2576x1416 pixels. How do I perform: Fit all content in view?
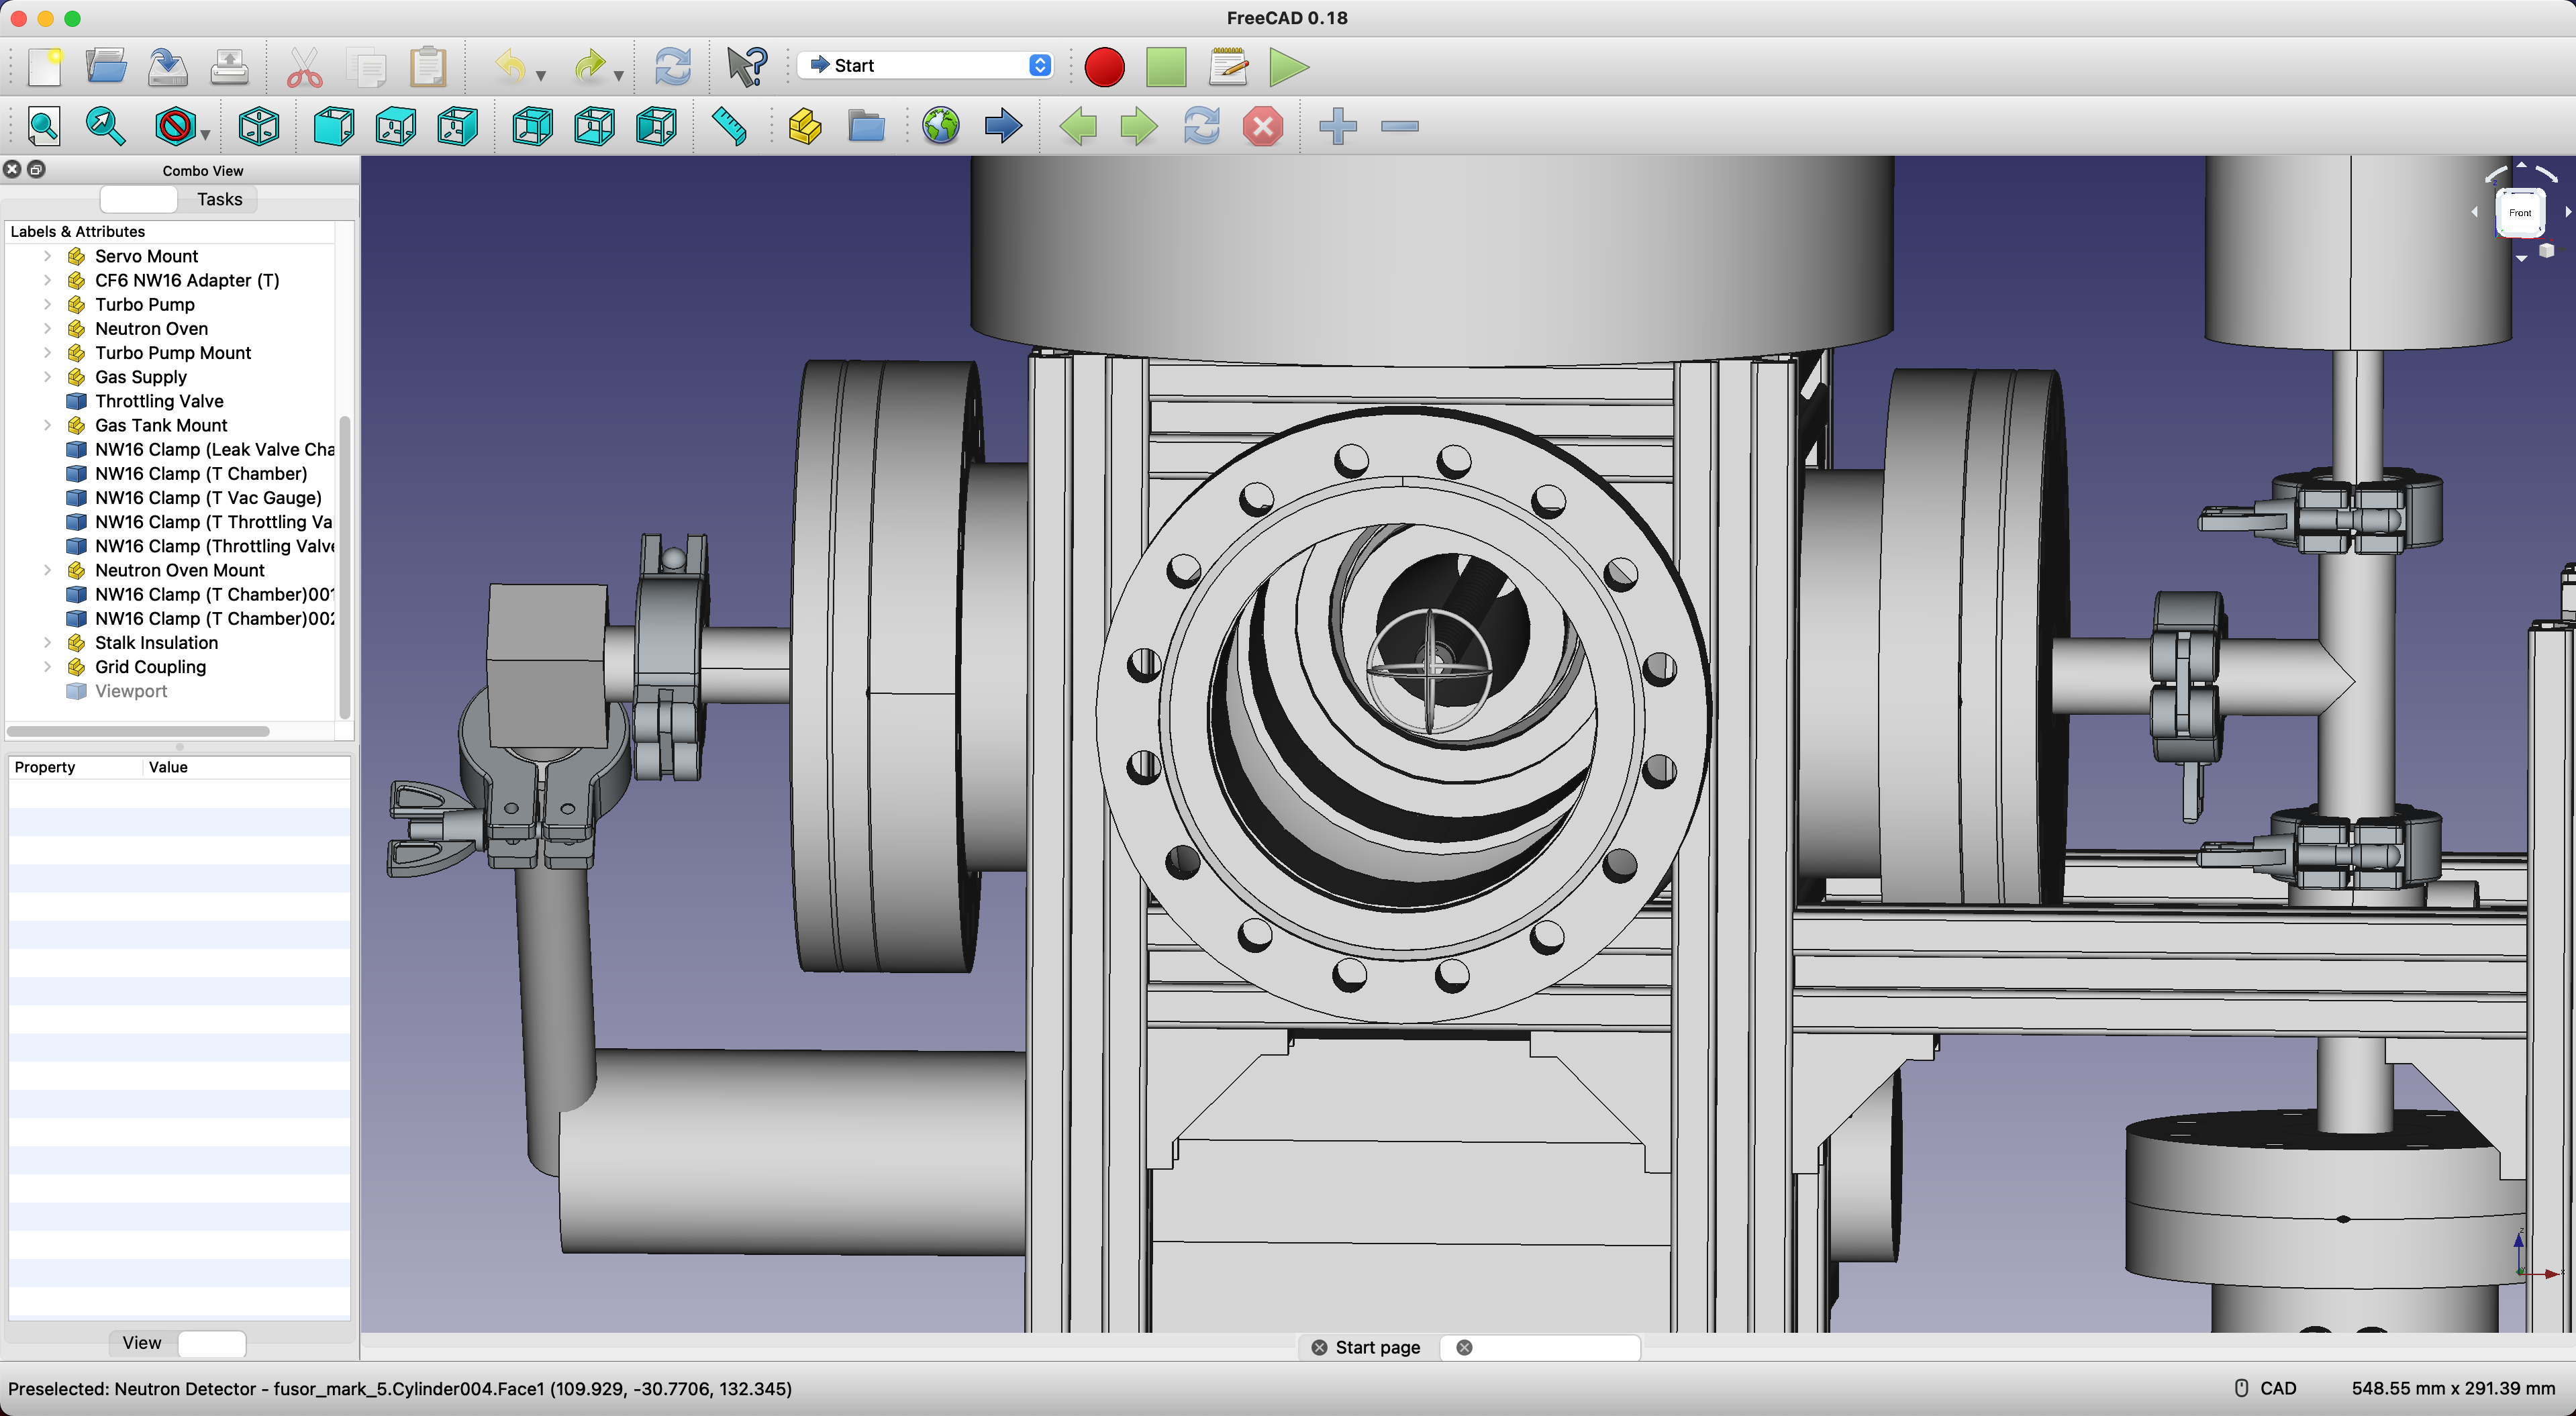44,126
